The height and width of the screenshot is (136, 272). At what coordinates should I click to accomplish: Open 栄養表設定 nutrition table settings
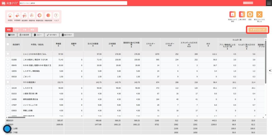click(40, 16)
